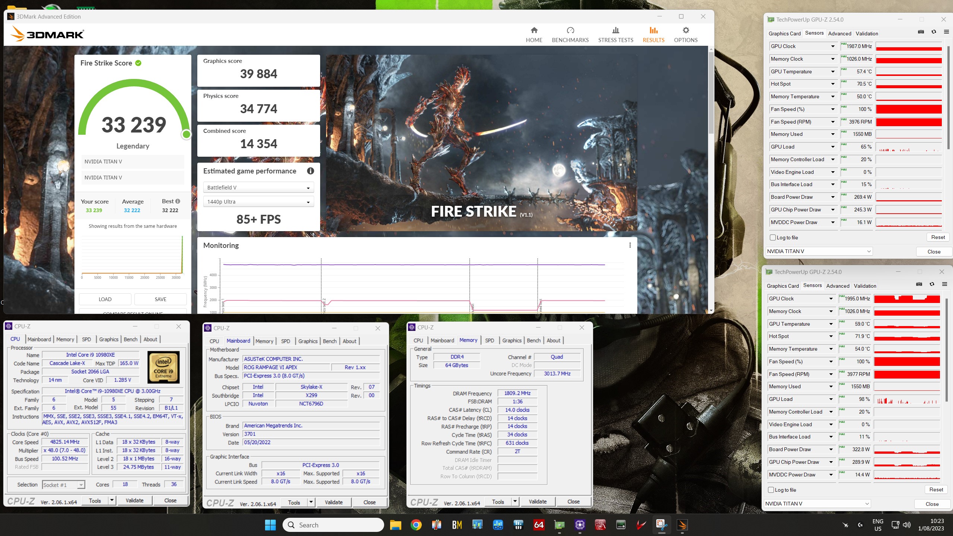The image size is (953, 536).
Task: Take screenshot in the lower GPU-Z window
Action: (x=919, y=284)
